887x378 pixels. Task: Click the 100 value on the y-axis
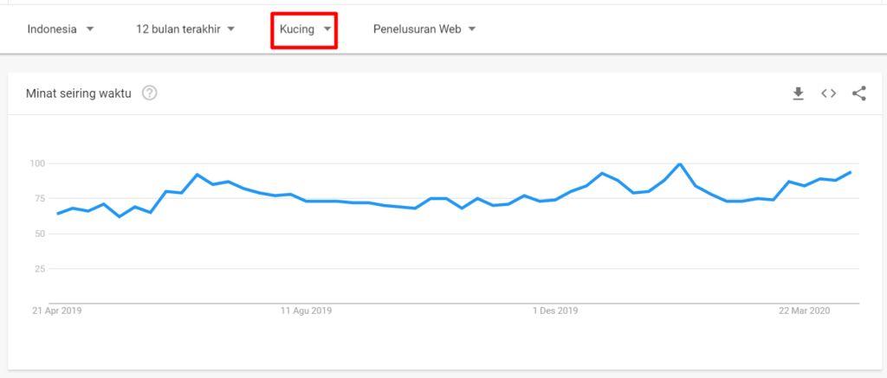36,163
